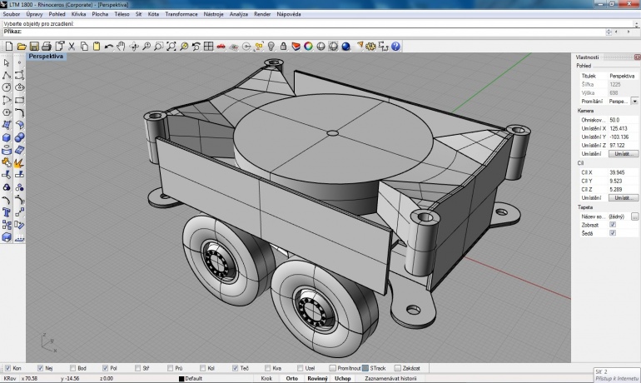Click the New file icon
The image size is (641, 383).
pos(8,46)
